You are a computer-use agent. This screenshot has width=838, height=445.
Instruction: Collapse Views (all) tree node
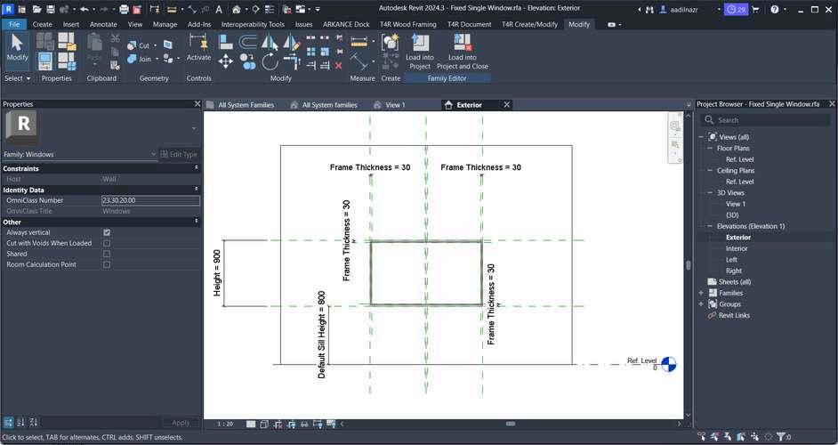[701, 137]
